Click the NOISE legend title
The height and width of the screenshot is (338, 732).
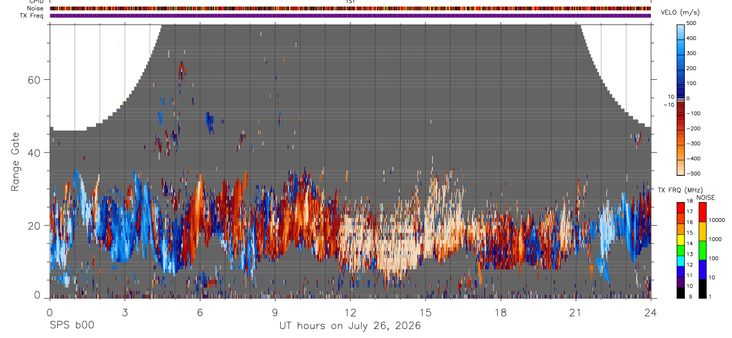pos(706,197)
